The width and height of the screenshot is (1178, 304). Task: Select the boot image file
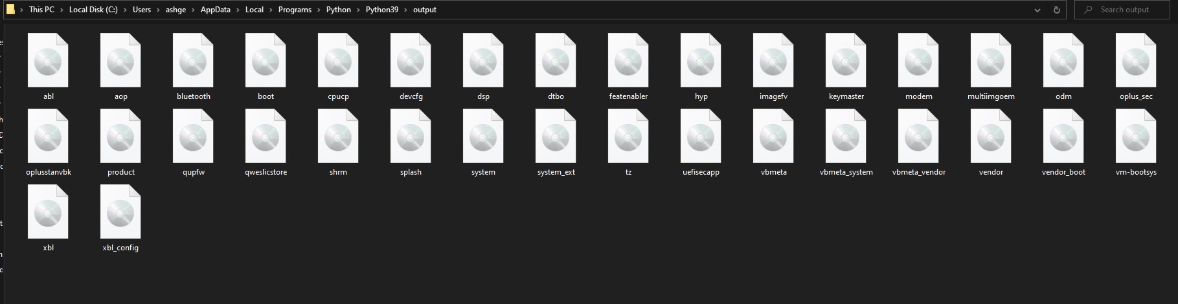[266, 61]
